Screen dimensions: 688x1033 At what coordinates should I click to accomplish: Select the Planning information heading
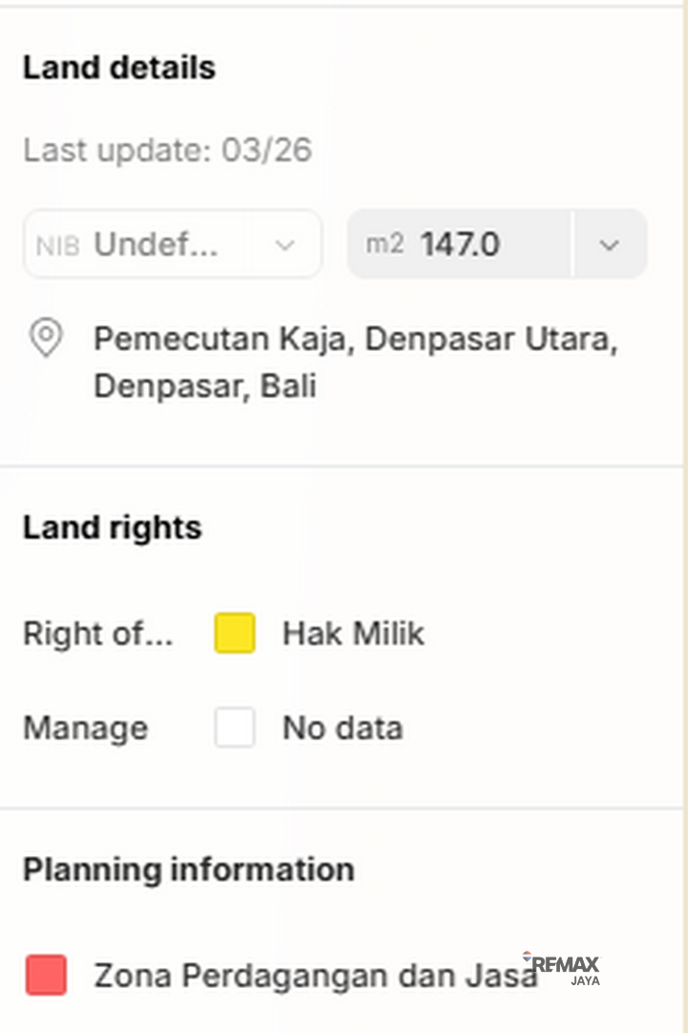188,869
